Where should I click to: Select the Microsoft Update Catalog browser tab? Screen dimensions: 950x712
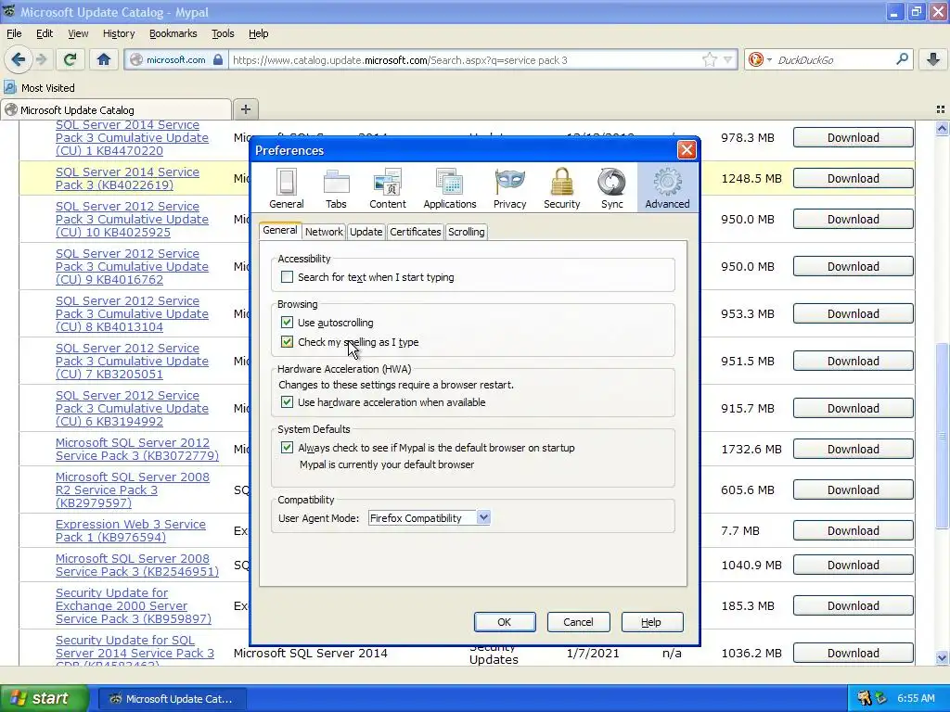[x=116, y=109]
